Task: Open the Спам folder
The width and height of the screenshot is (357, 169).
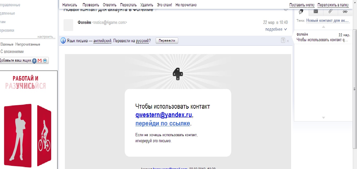Action: pos(3,22)
